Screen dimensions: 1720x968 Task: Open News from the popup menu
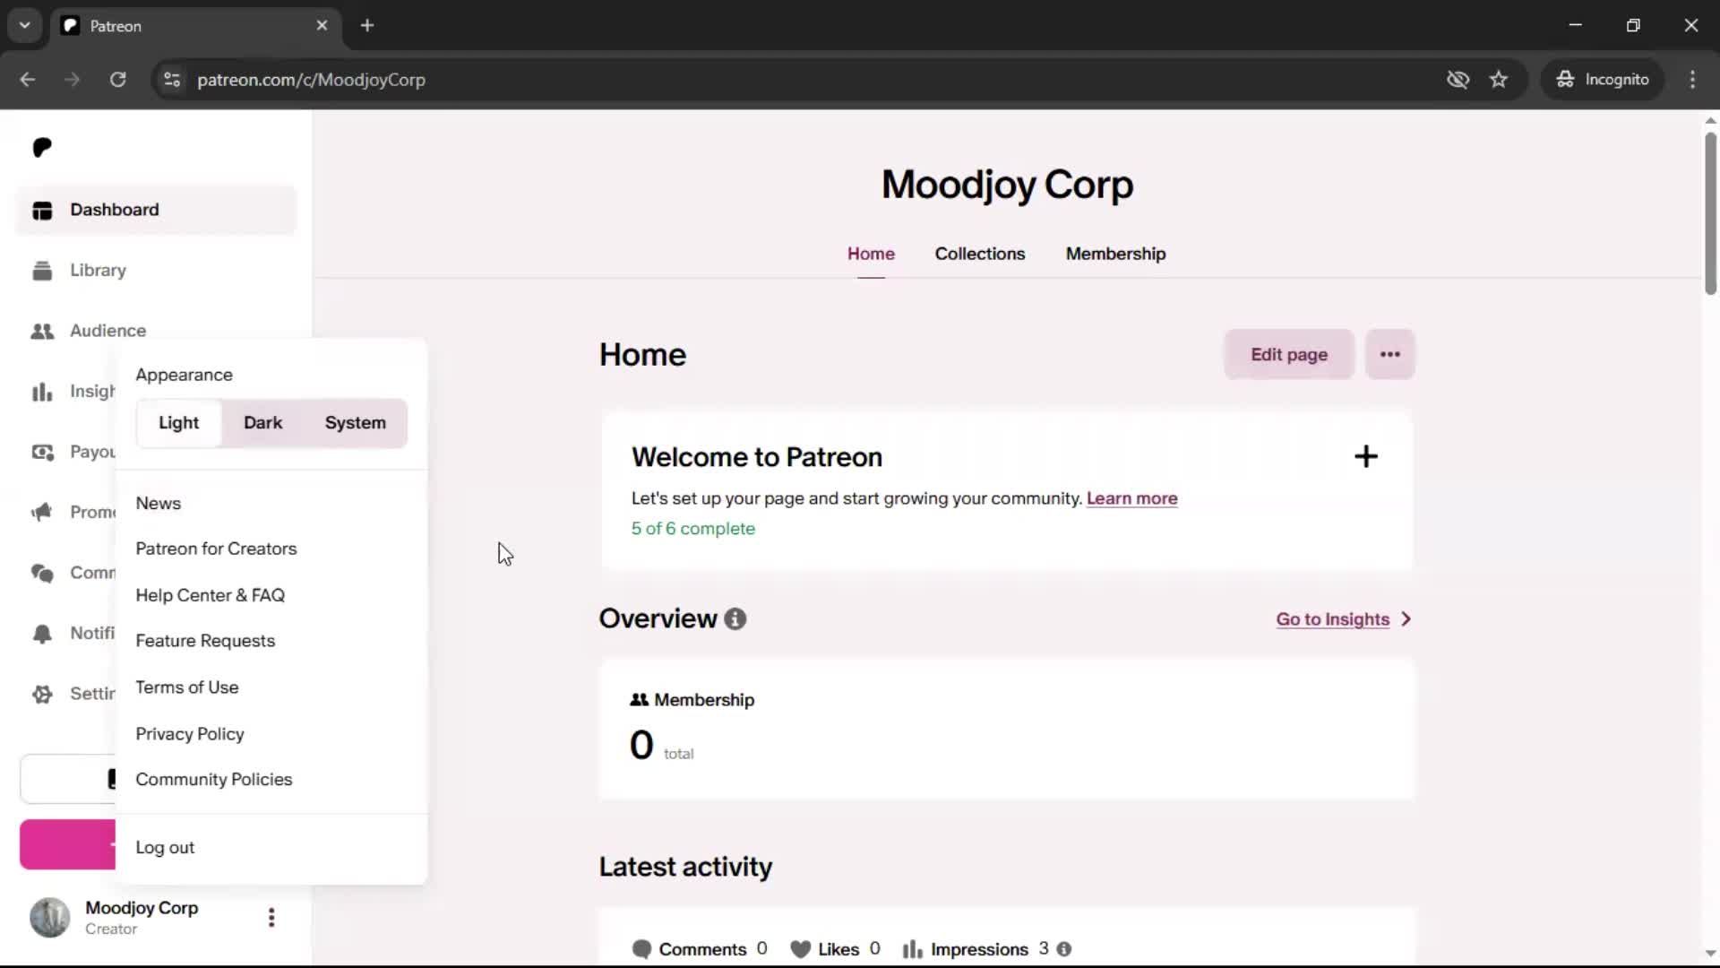(x=159, y=504)
